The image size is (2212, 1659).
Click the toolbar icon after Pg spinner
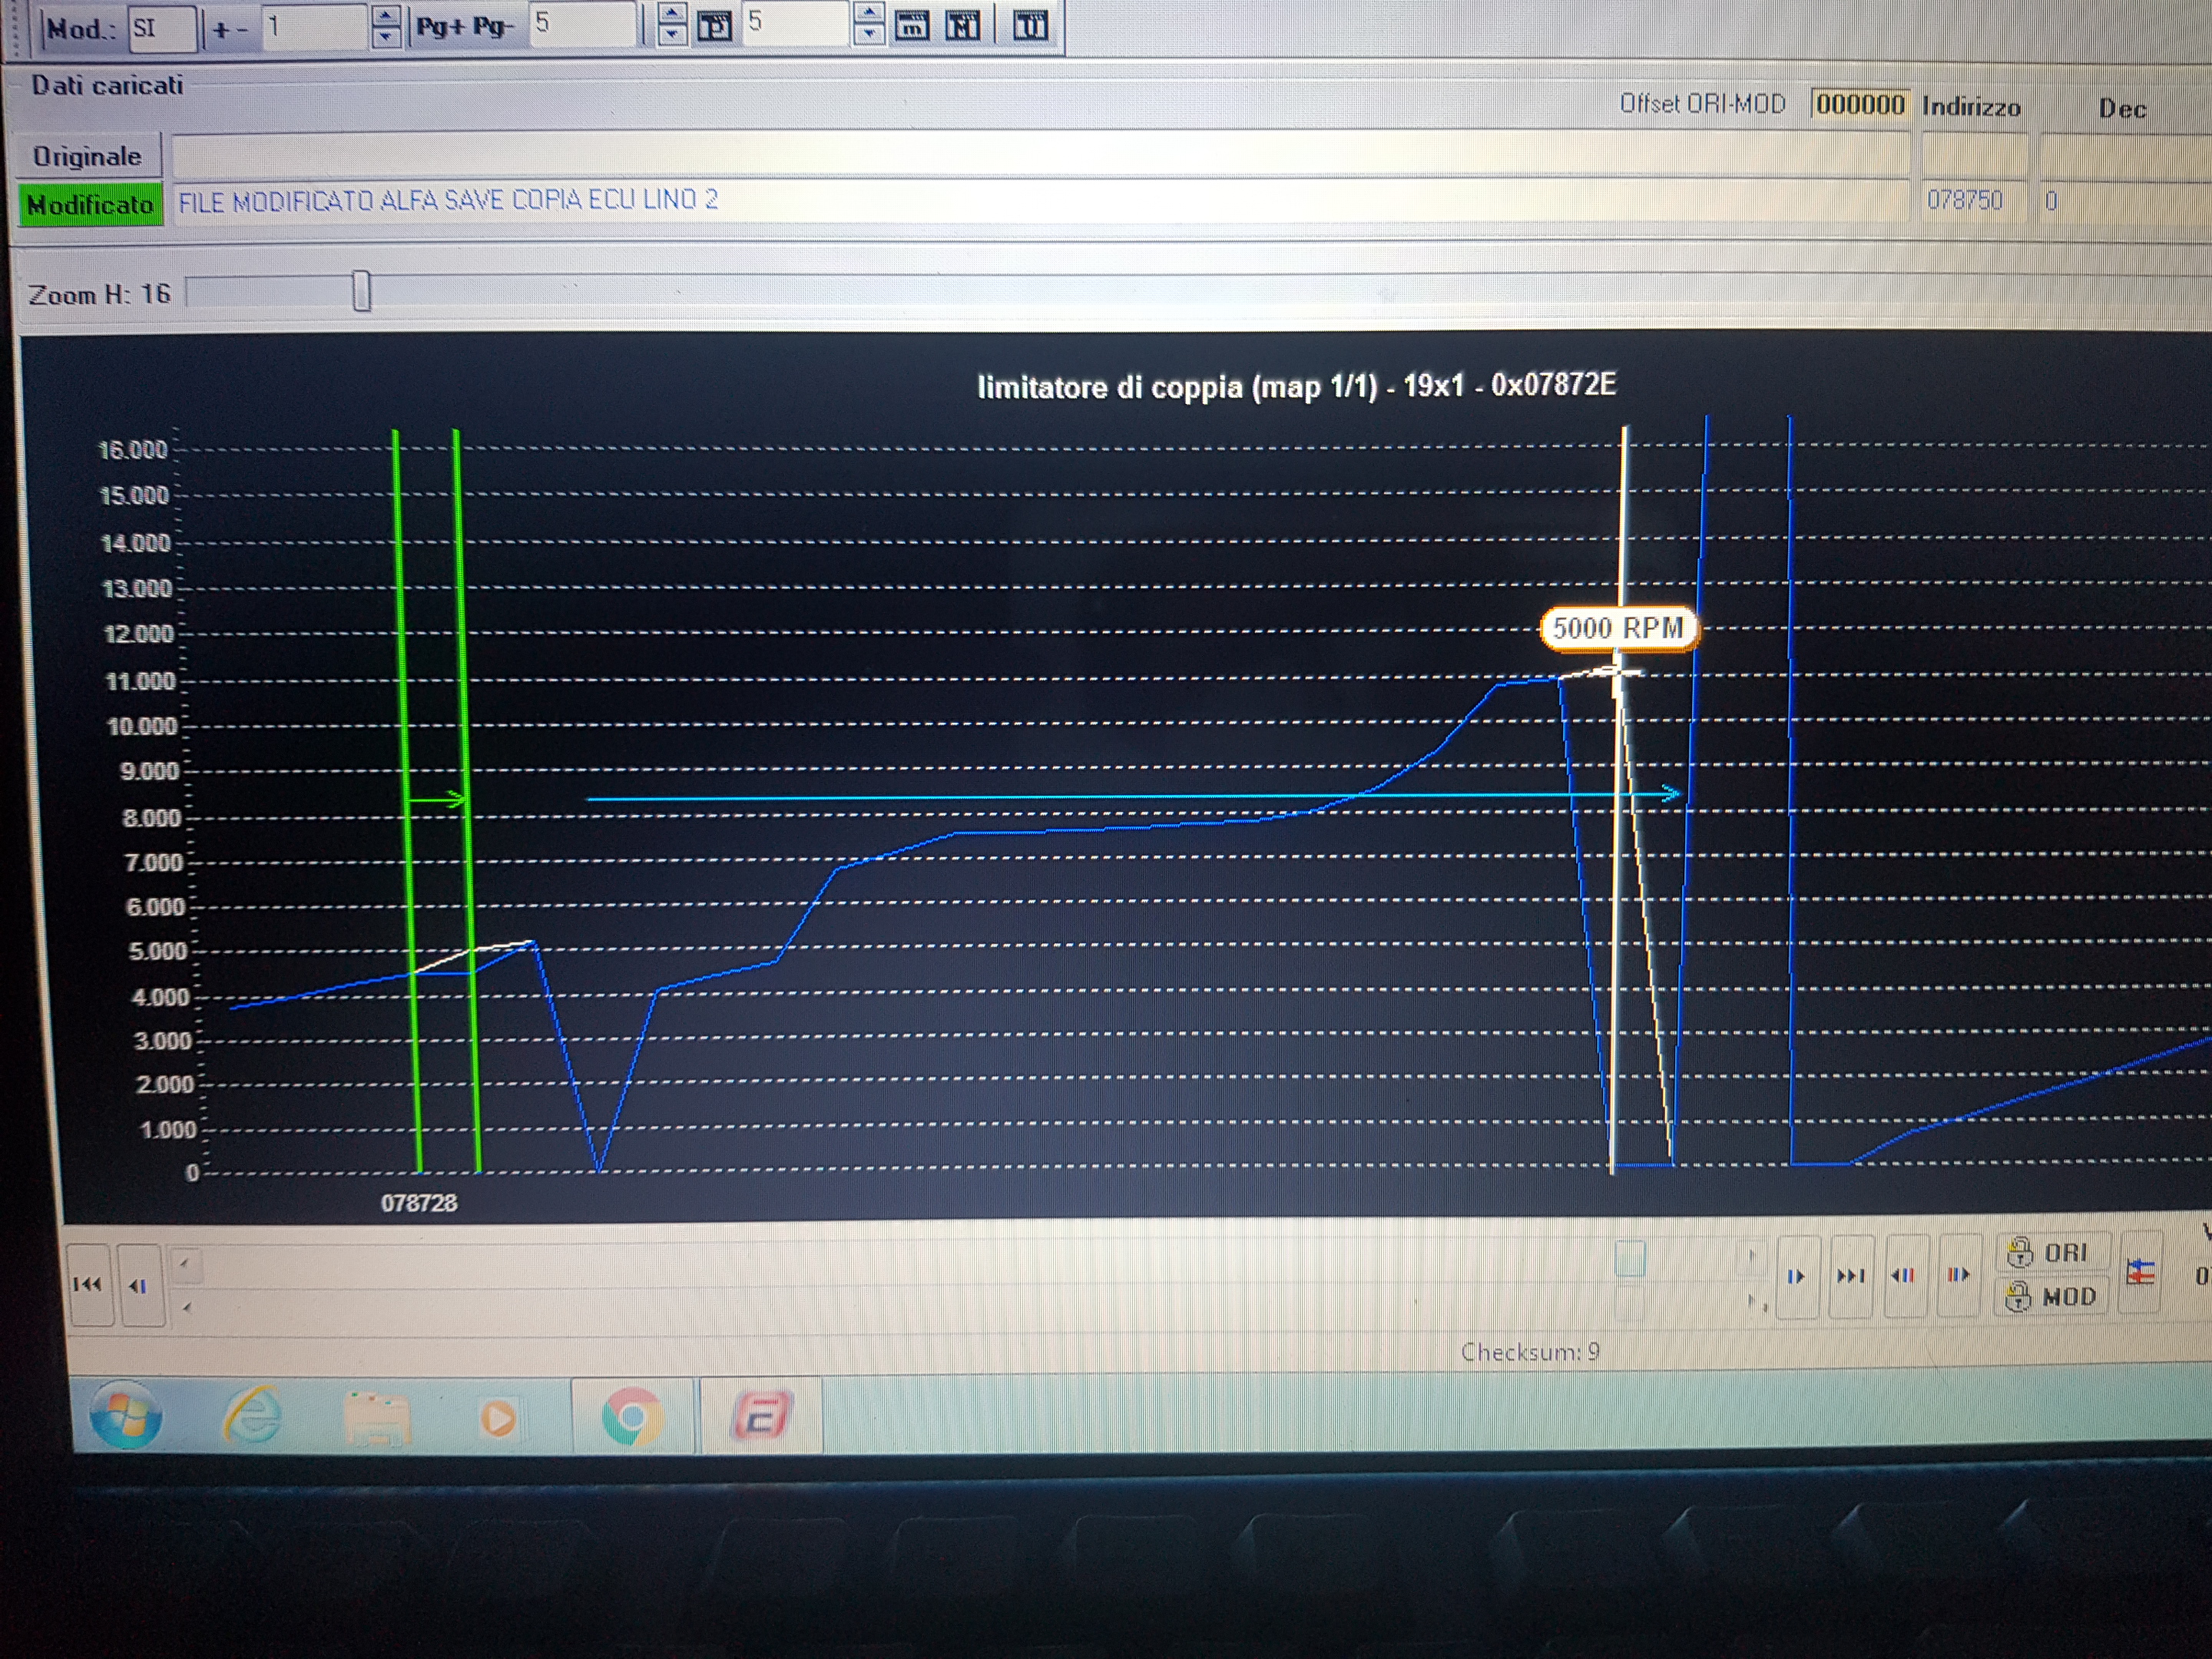tap(715, 26)
